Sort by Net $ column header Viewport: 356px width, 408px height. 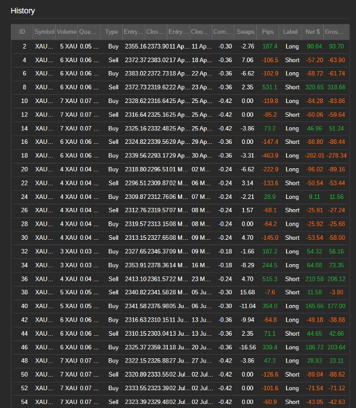(x=313, y=32)
